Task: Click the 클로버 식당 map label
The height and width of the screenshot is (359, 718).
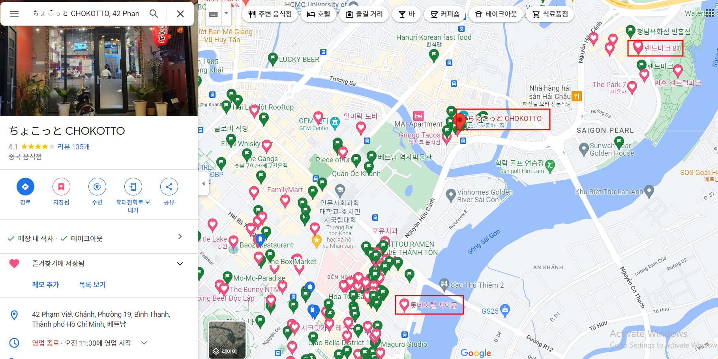Action: pos(231,128)
